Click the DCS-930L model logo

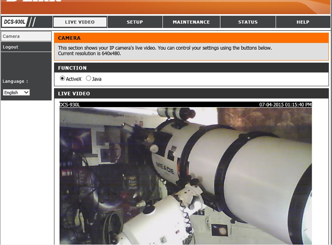(x=15, y=22)
